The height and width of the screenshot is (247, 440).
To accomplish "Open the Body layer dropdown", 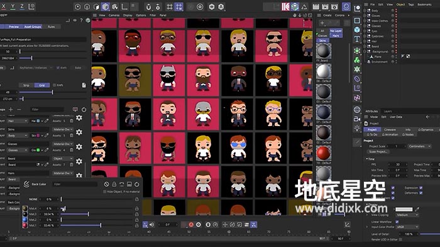I will tap(18, 135).
